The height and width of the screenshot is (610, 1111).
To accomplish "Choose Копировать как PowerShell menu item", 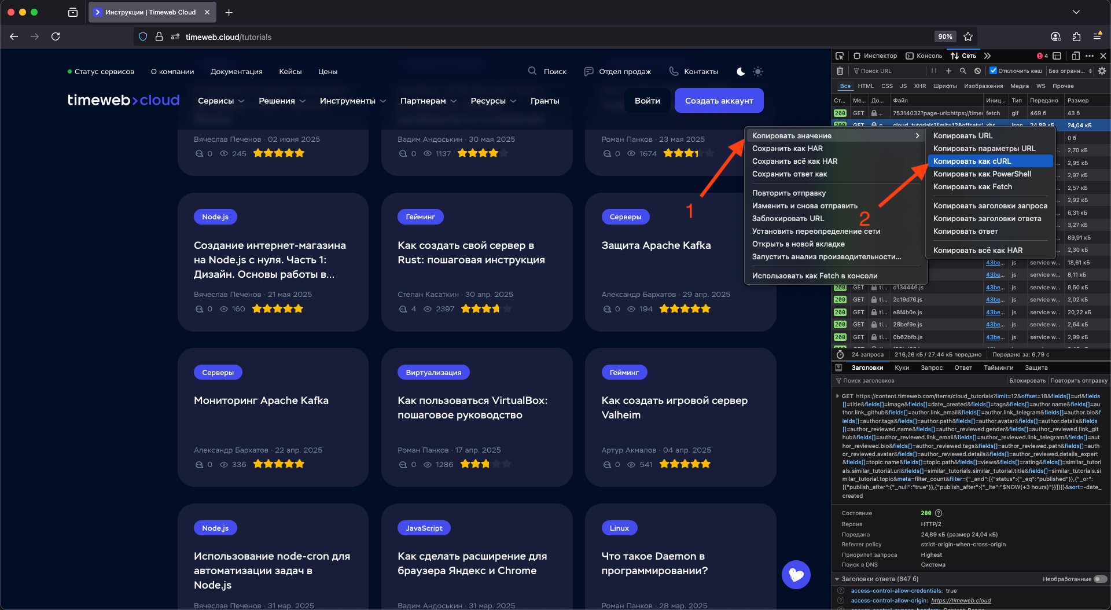I will (x=990, y=174).
